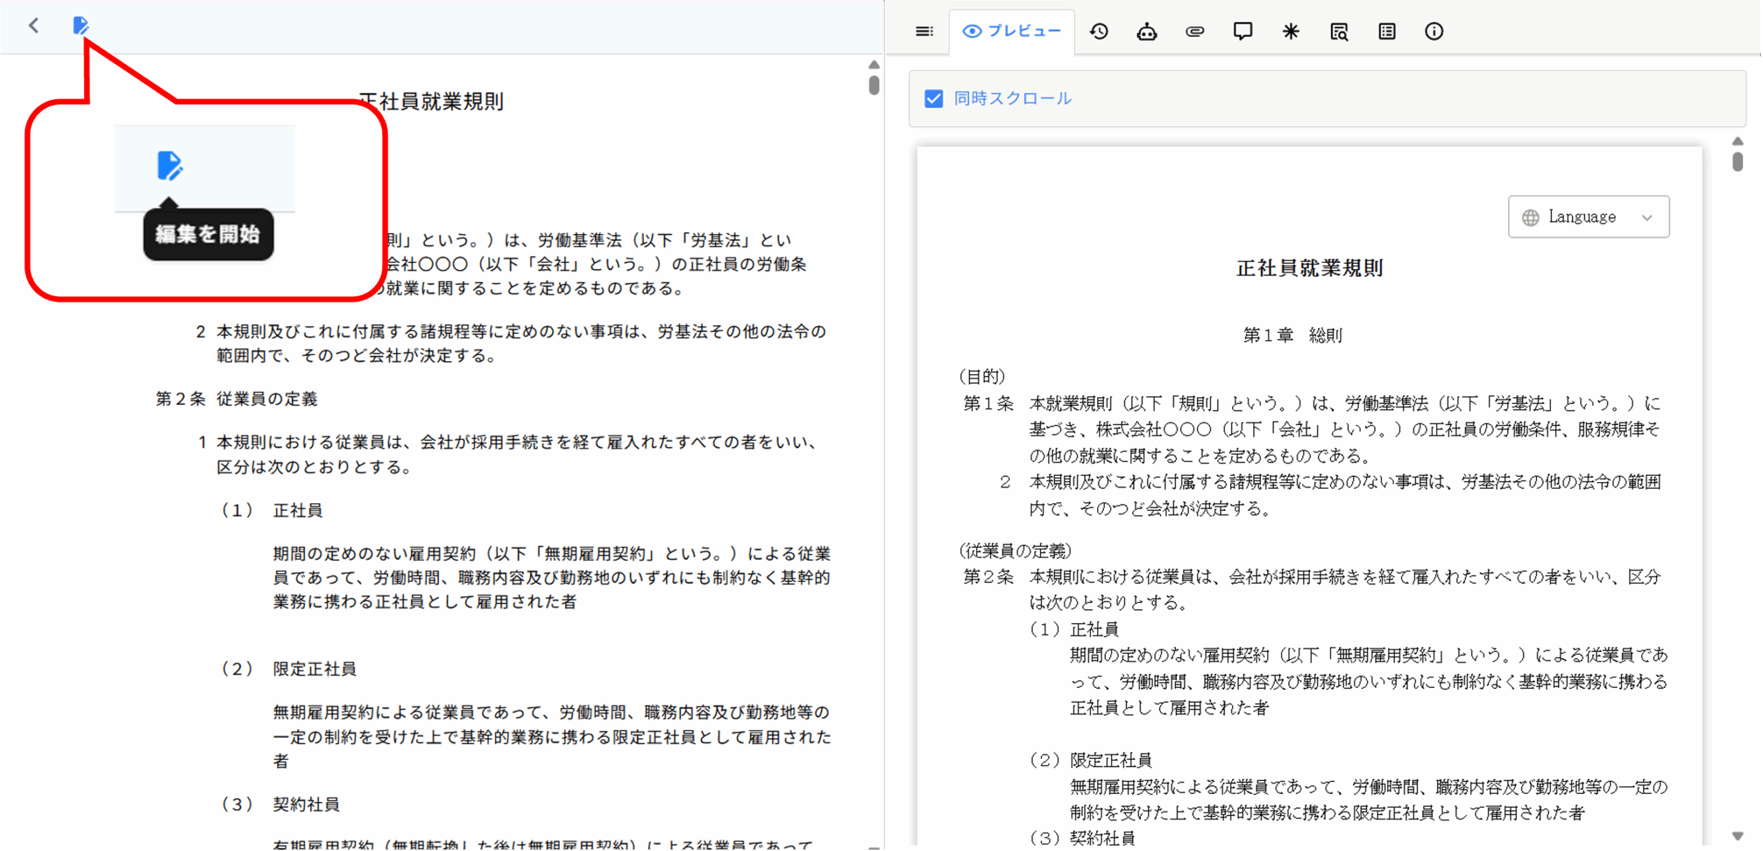The width and height of the screenshot is (1763, 851).
Task: Click preview pane scrollbar thumb
Action: [x=1738, y=162]
